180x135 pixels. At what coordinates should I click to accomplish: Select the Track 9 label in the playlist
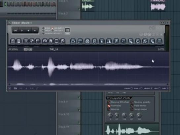tap(63, 102)
